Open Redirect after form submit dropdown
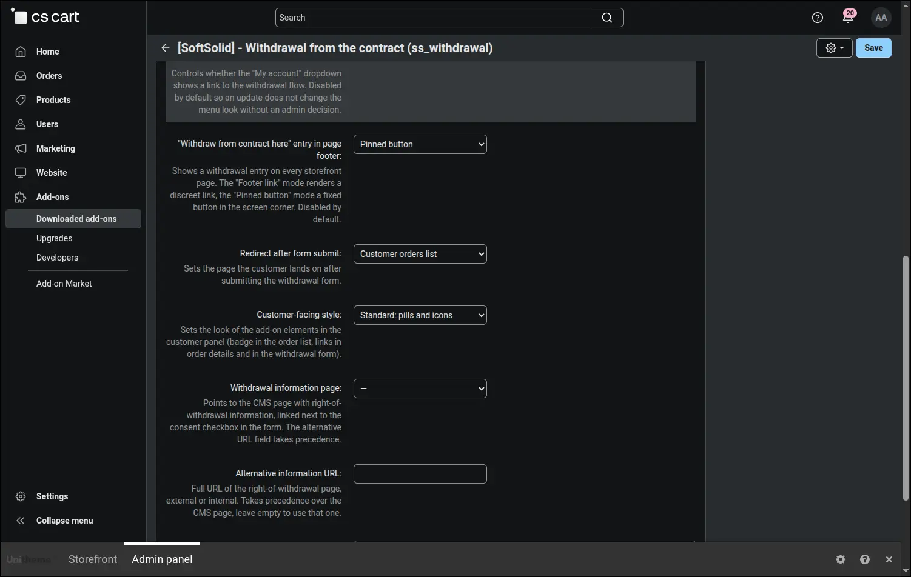The height and width of the screenshot is (577, 911). 420,254
